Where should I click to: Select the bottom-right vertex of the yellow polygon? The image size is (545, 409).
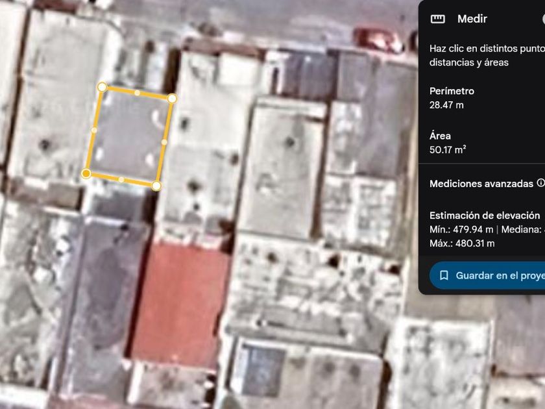[x=156, y=186]
